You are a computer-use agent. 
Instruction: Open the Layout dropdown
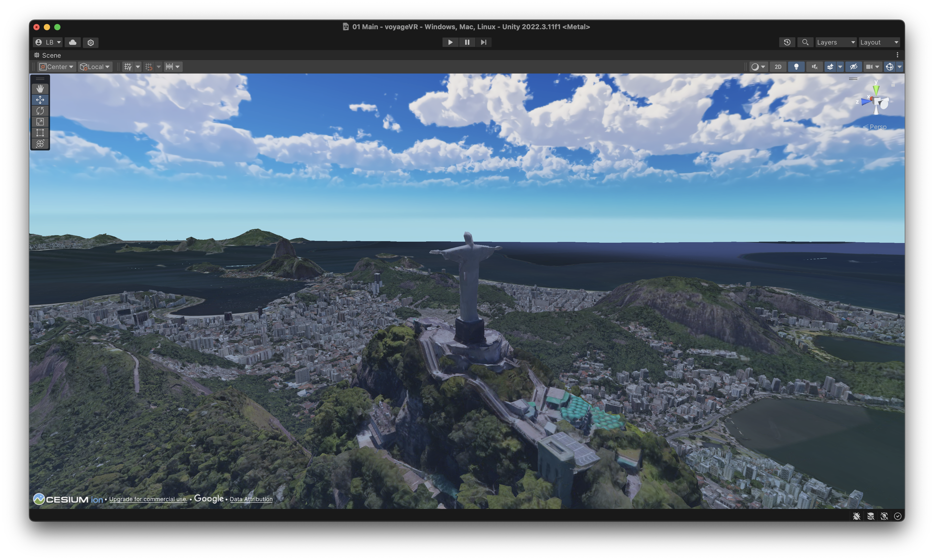point(879,42)
